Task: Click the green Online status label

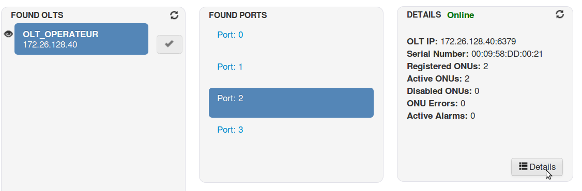Action: click(x=460, y=15)
